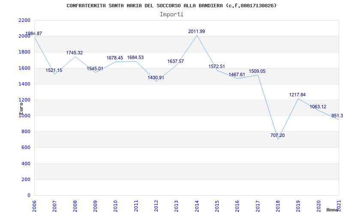Select the 2015 year axis label

(x=217, y=206)
